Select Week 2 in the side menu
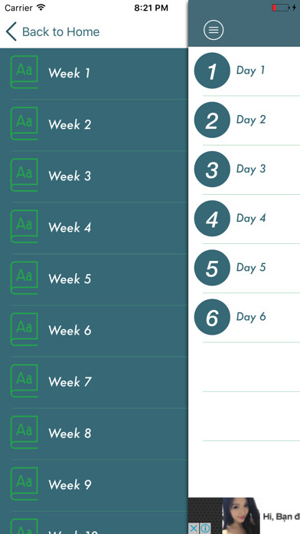The width and height of the screenshot is (300, 534). (94, 124)
